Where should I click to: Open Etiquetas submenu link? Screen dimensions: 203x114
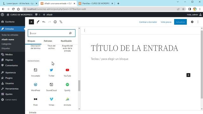[6, 48]
